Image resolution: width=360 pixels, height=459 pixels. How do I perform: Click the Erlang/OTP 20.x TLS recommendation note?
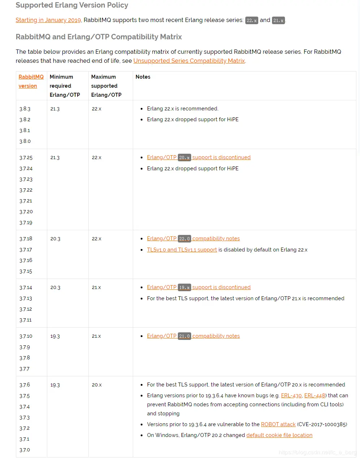(246, 385)
